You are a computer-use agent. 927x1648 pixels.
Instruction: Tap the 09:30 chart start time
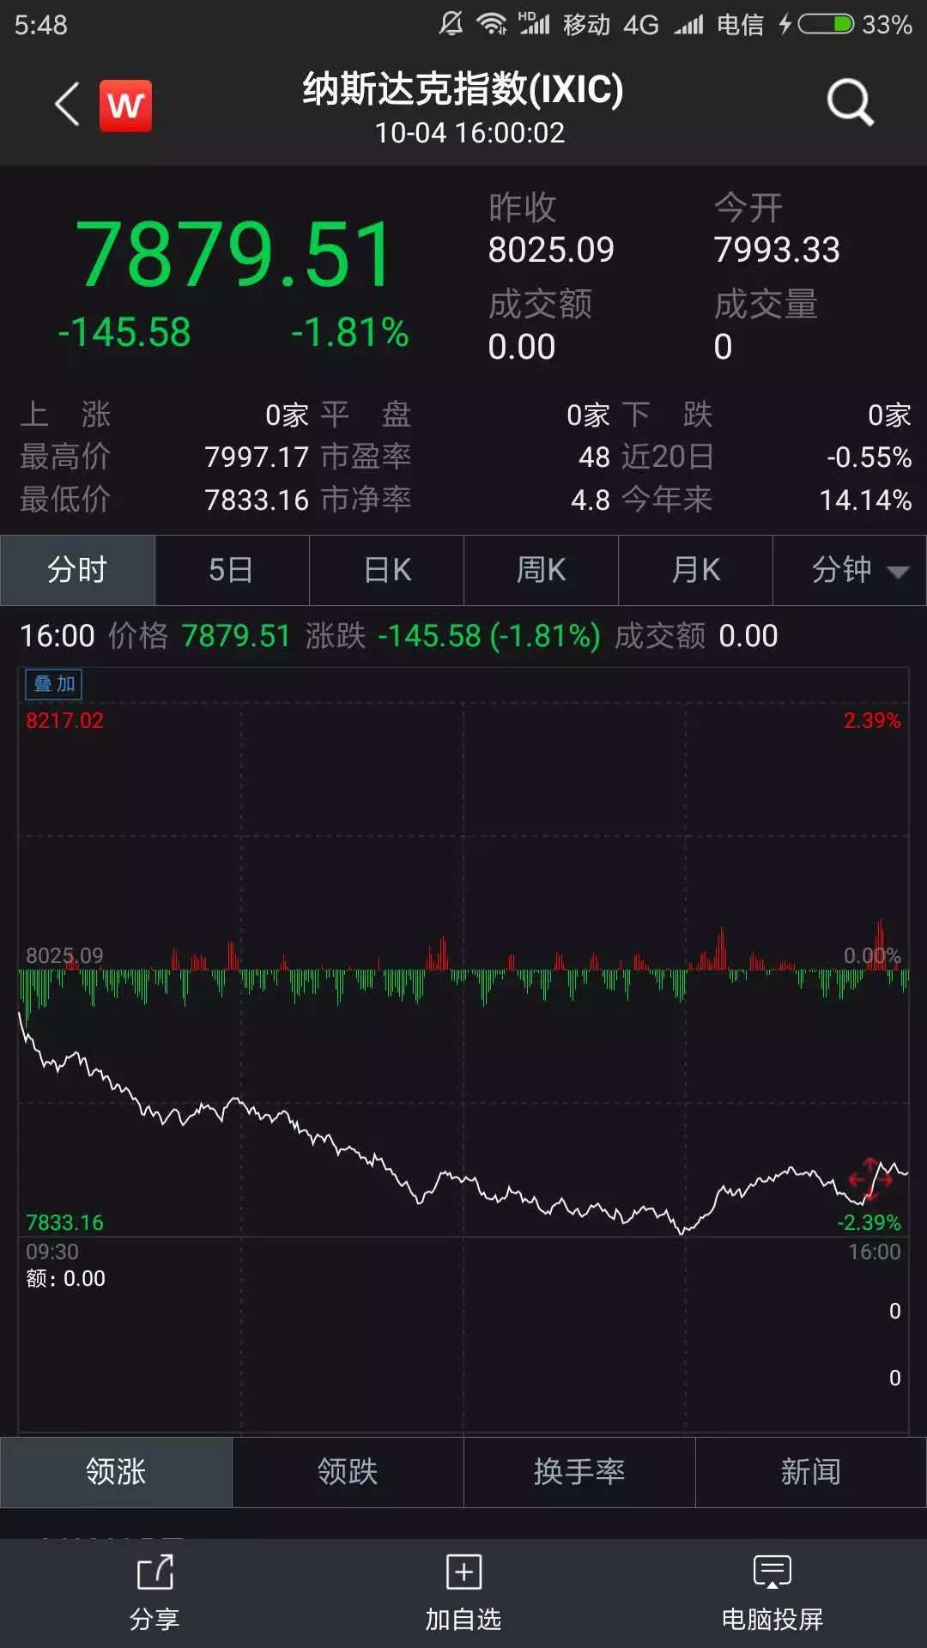[x=52, y=1251]
